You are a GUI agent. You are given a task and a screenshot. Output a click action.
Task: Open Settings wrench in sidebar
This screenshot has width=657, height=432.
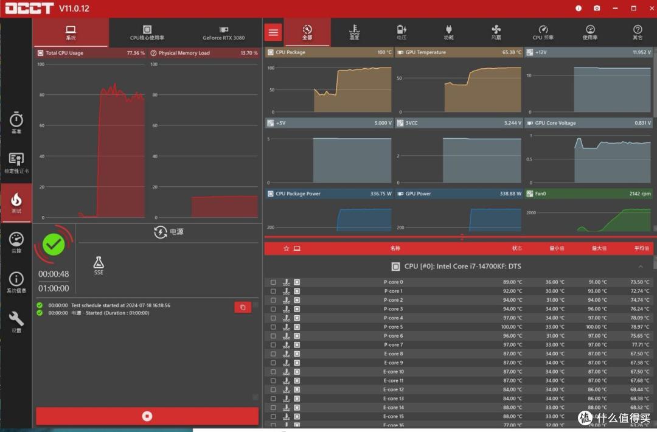coord(16,322)
